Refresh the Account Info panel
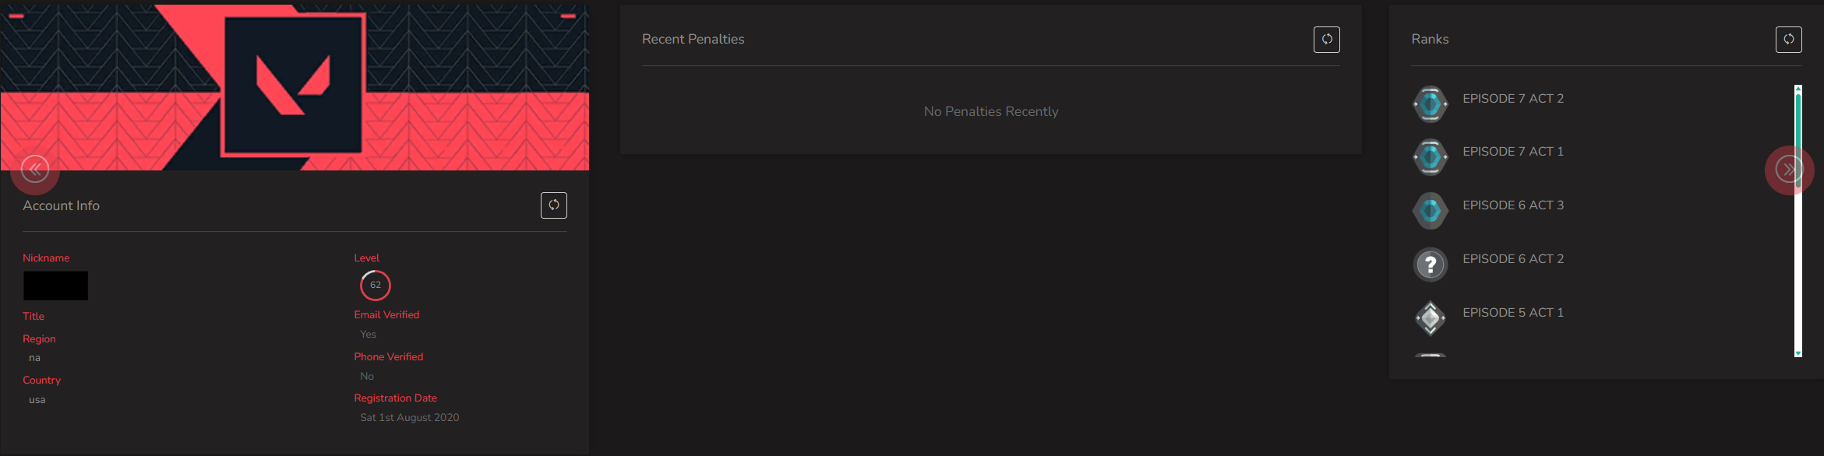The image size is (1824, 456). coord(553,205)
